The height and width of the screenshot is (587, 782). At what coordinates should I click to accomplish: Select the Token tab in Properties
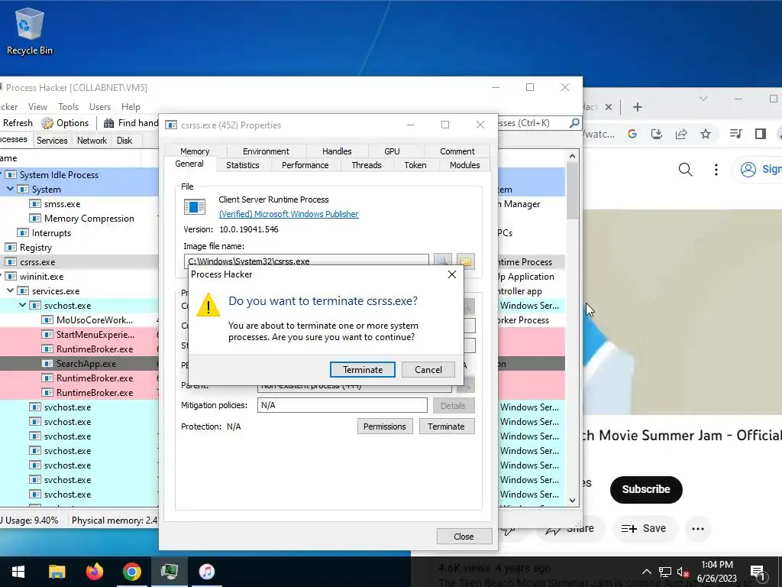[415, 165]
